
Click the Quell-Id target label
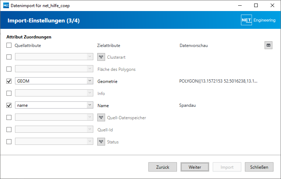[x=105, y=130]
